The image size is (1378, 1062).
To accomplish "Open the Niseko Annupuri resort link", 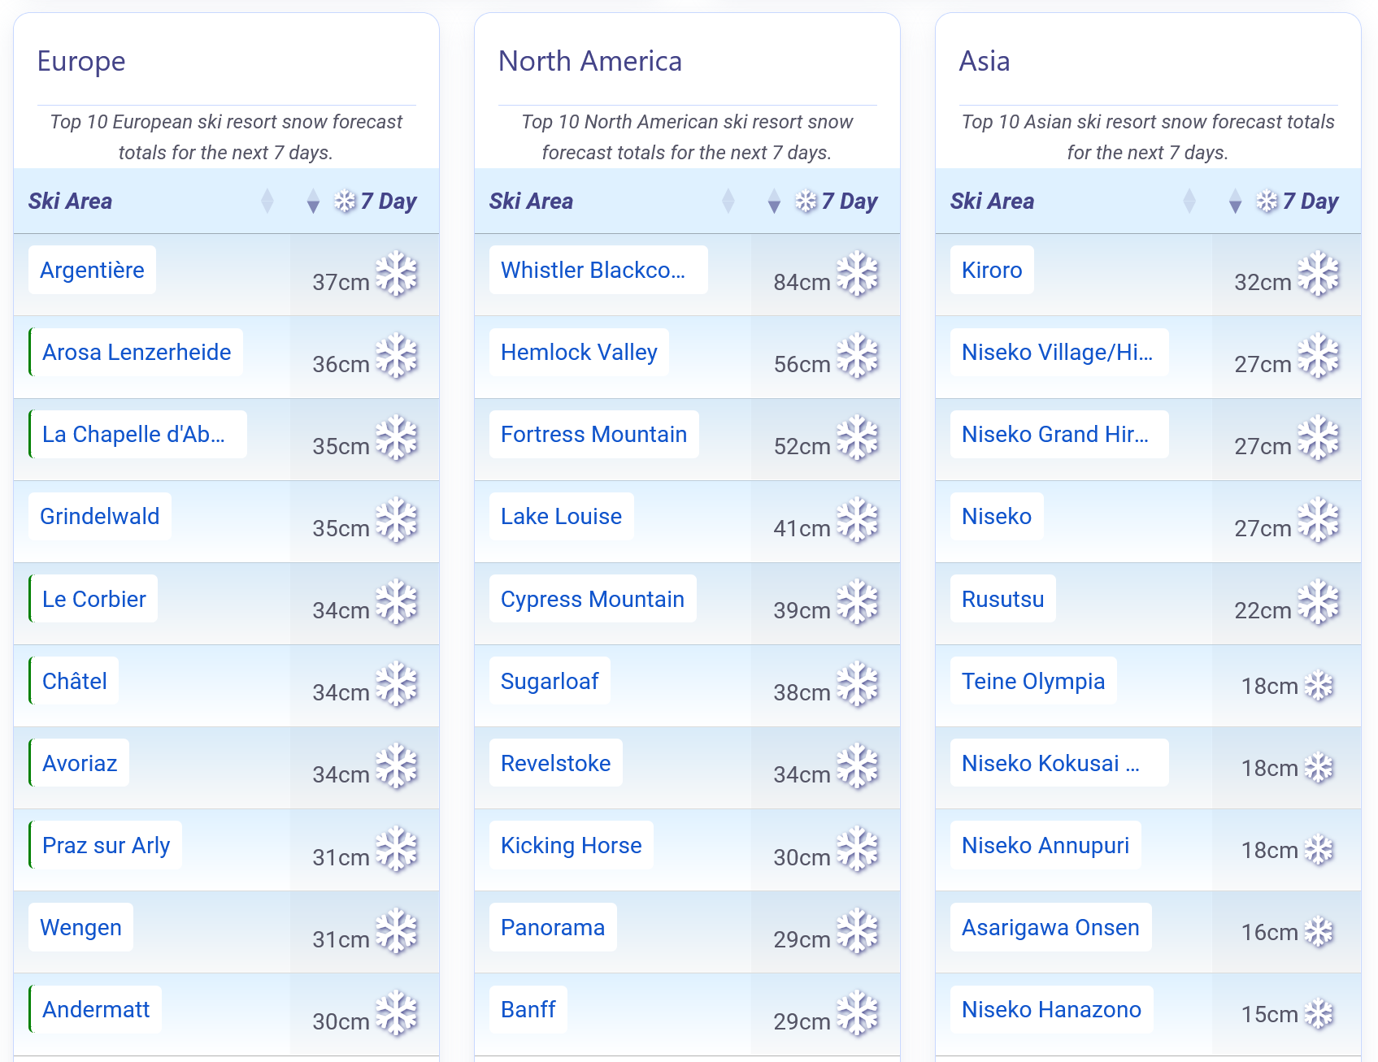I will (x=1045, y=846).
